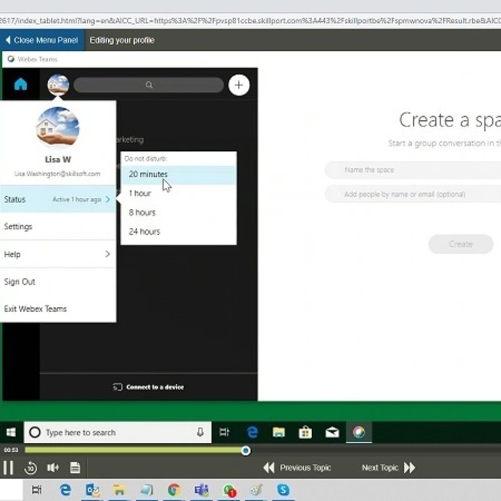The width and height of the screenshot is (501, 501).
Task: Focus the Webex Teams search bar
Action: [x=149, y=85]
